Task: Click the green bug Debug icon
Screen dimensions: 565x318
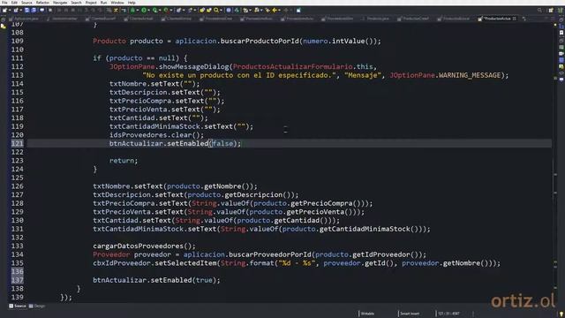Action: click(x=132, y=10)
